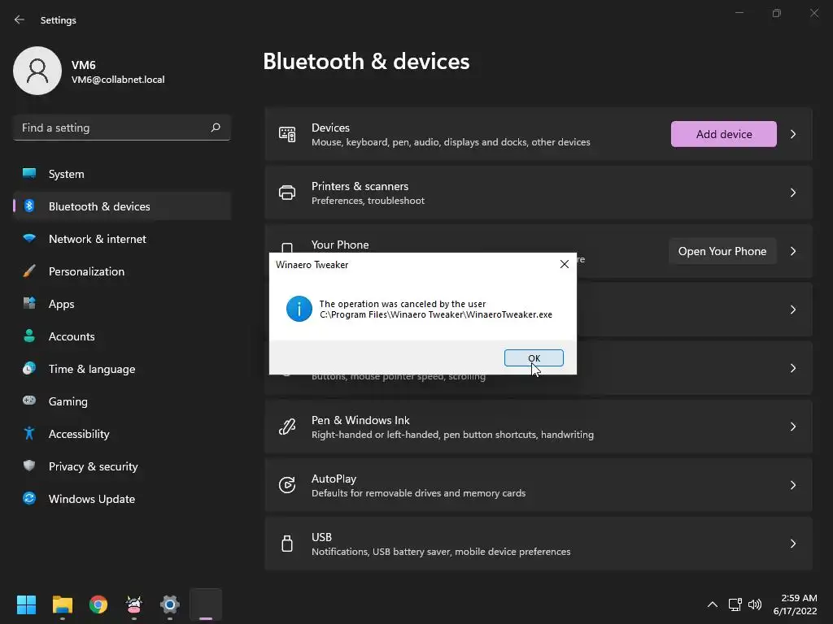Click the VM6@collabnet.local account text
Image resolution: width=833 pixels, height=624 pixels.
coord(118,80)
